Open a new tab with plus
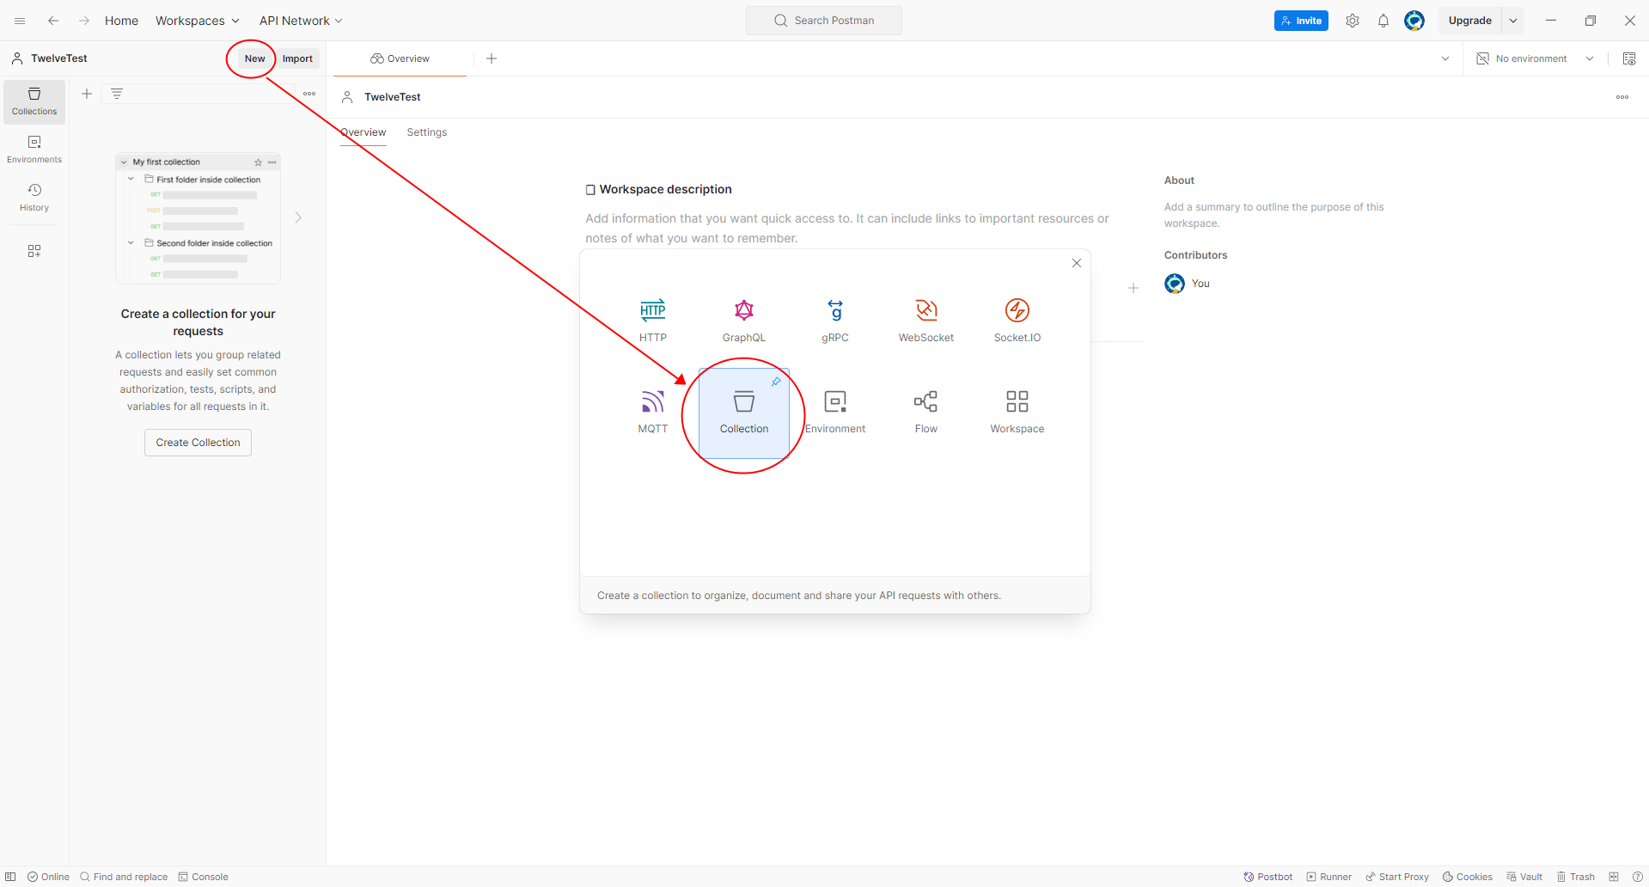This screenshot has width=1649, height=887. click(492, 58)
